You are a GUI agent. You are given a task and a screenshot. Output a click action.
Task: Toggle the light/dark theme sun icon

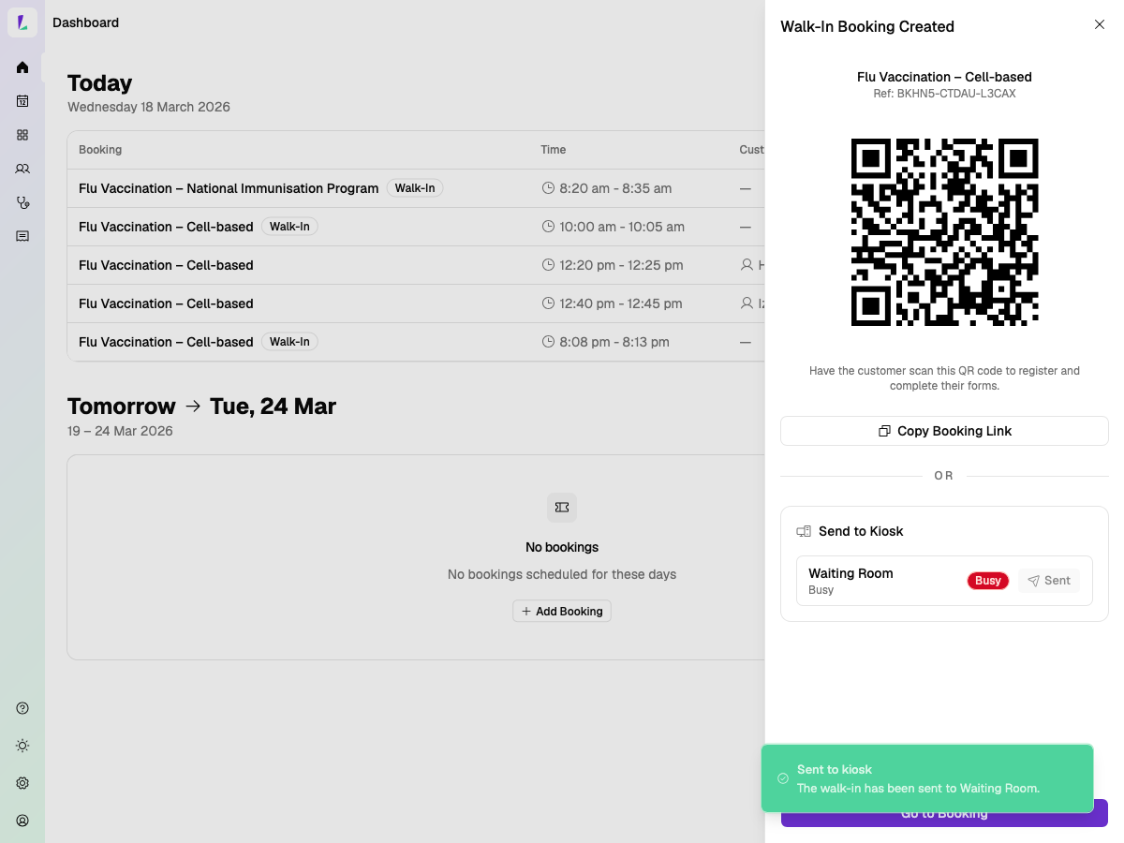click(x=22, y=746)
